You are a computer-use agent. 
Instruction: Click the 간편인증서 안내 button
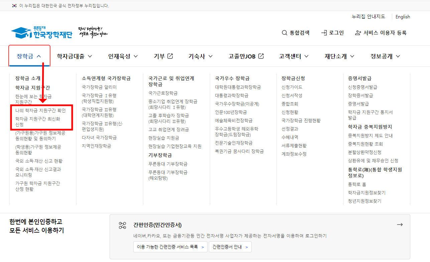[x=230, y=247]
